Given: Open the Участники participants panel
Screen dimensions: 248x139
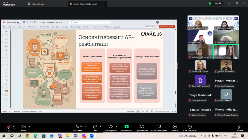Looking at the screenshot, I should pyautogui.click(x=77, y=127).
